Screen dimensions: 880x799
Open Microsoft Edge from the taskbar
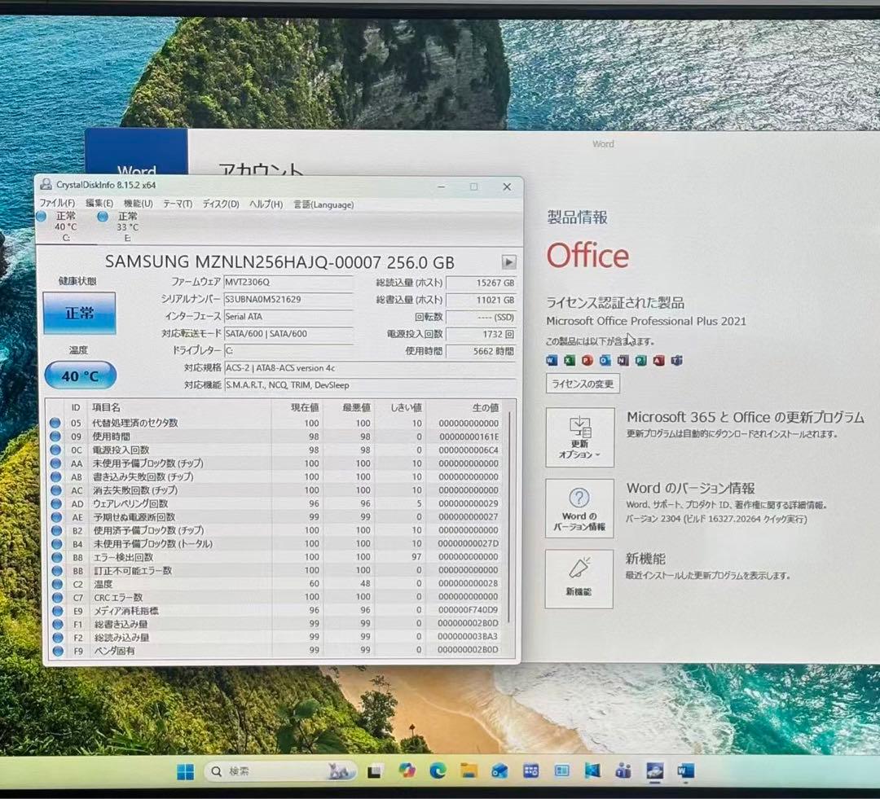pos(438,771)
